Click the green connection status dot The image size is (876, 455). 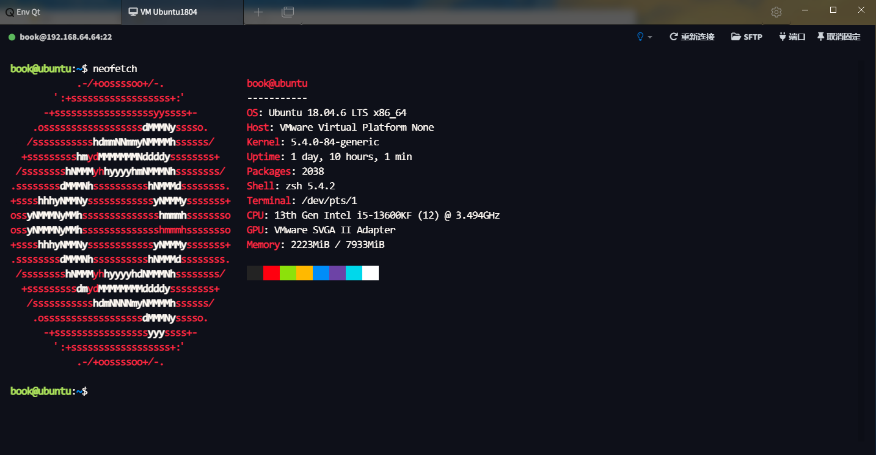pyautogui.click(x=12, y=37)
